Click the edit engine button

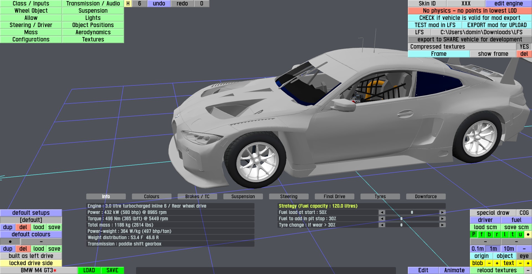tap(509, 4)
